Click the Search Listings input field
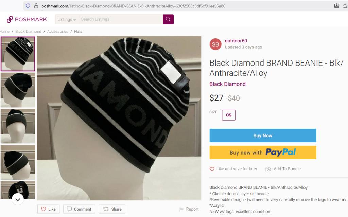This screenshot has width=348, height=217. click(x=121, y=19)
